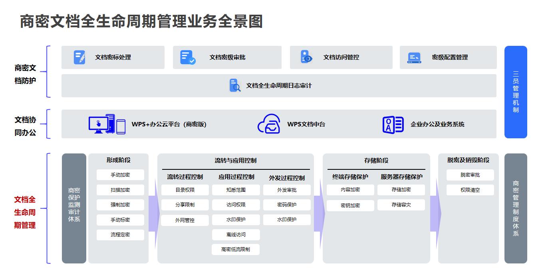
Task: Select the 商密管理制度体系 gray panel
Action: coord(516,208)
